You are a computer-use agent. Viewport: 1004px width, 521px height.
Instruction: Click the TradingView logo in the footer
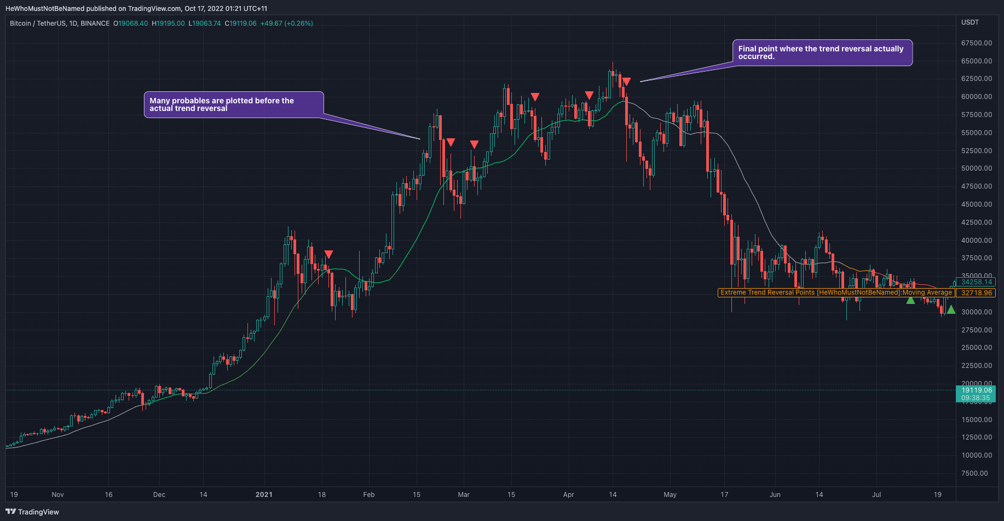click(x=32, y=512)
